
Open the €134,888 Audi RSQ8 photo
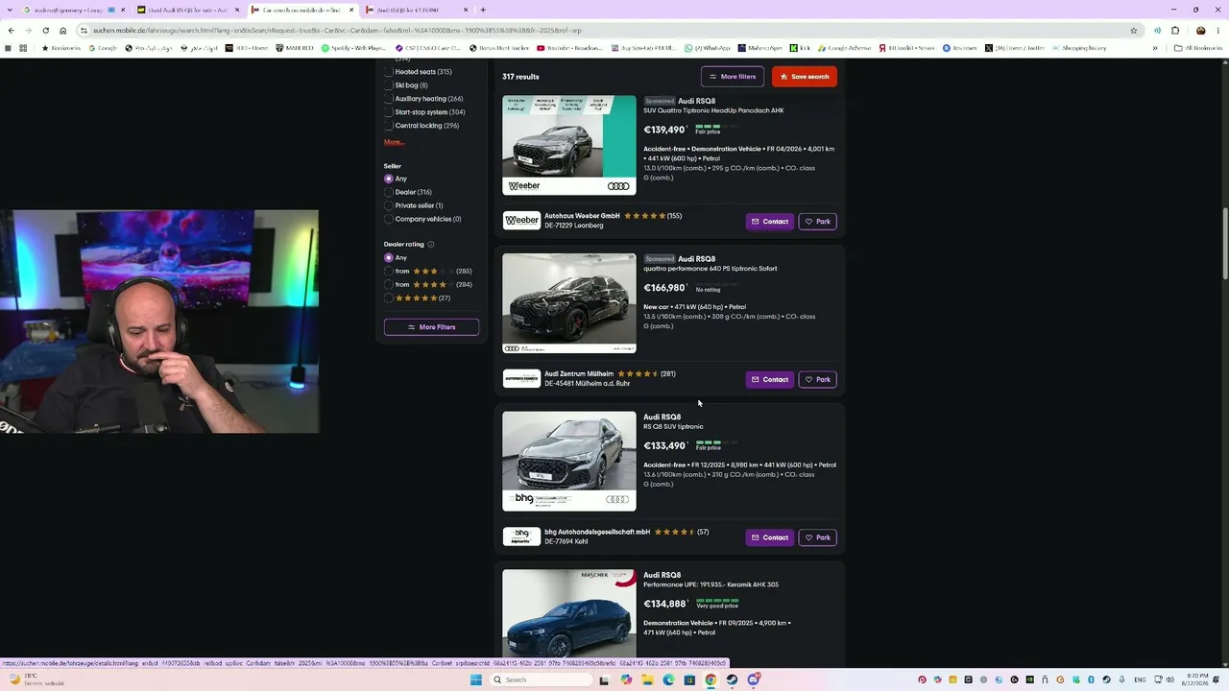click(569, 614)
